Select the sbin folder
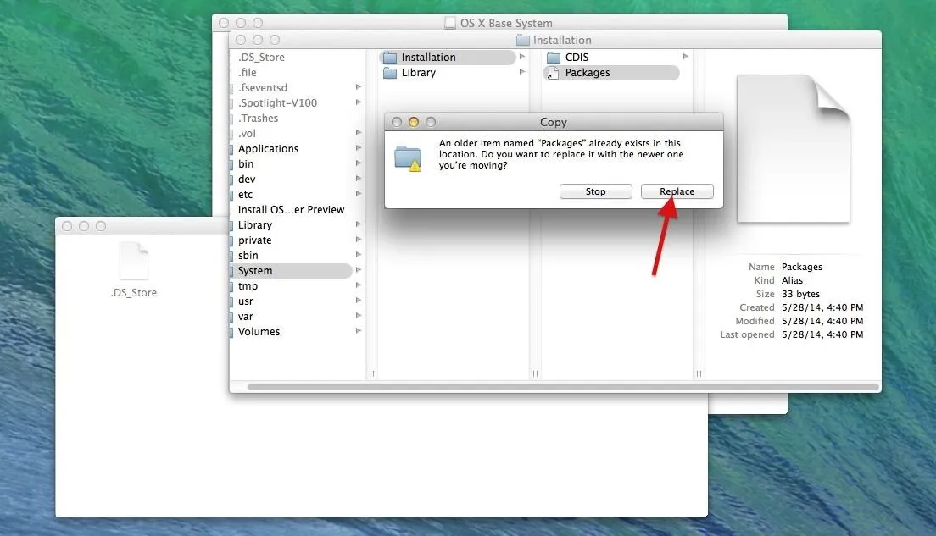936x536 pixels. 248,256
